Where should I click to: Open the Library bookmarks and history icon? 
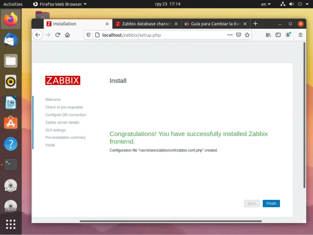click(x=268, y=35)
